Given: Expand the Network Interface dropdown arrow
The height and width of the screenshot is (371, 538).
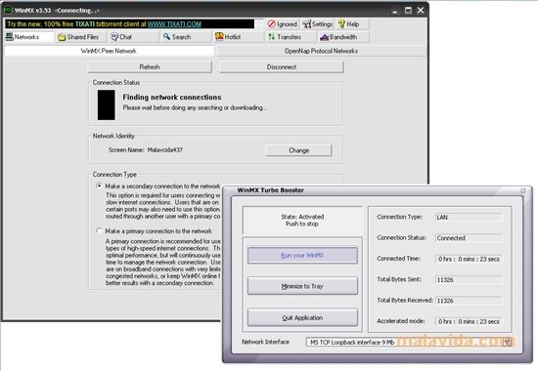Looking at the screenshot, I should (508, 342).
